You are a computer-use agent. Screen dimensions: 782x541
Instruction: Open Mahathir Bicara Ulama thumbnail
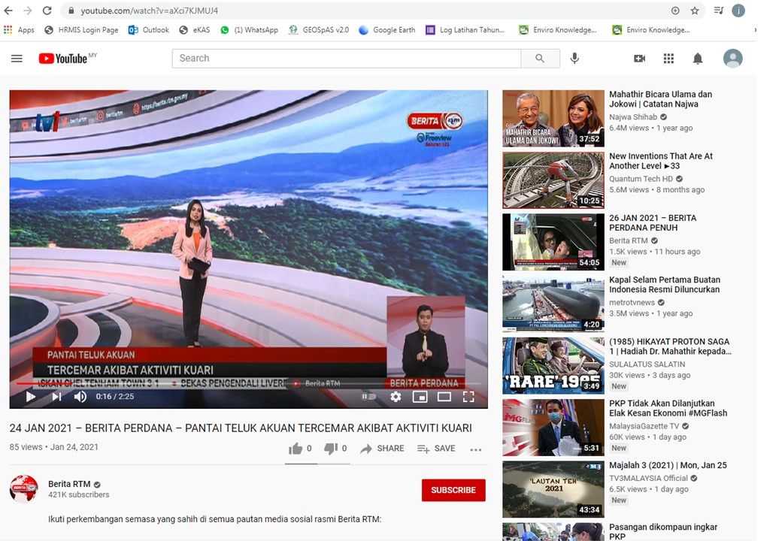(x=553, y=119)
